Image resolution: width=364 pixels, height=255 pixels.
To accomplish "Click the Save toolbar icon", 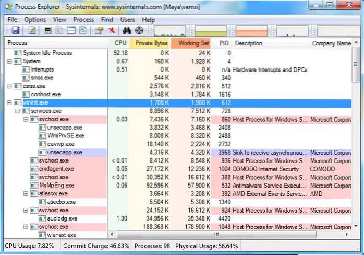I will pos(15,31).
